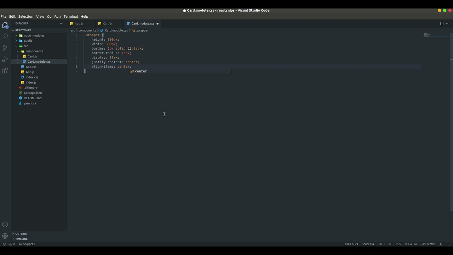Screen dimensions: 453x255
Task: Open the Source Control view
Action: pos(5,47)
